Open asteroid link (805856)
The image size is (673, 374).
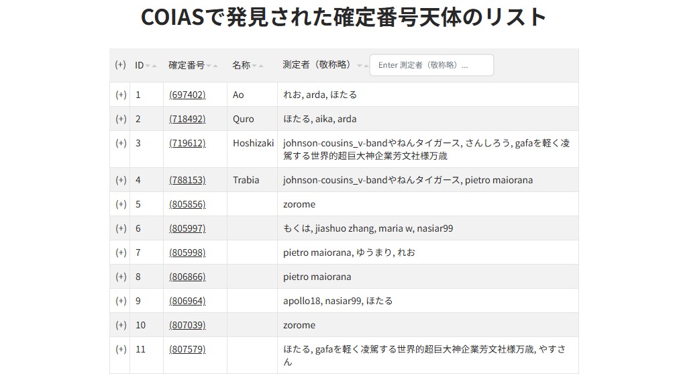click(188, 204)
